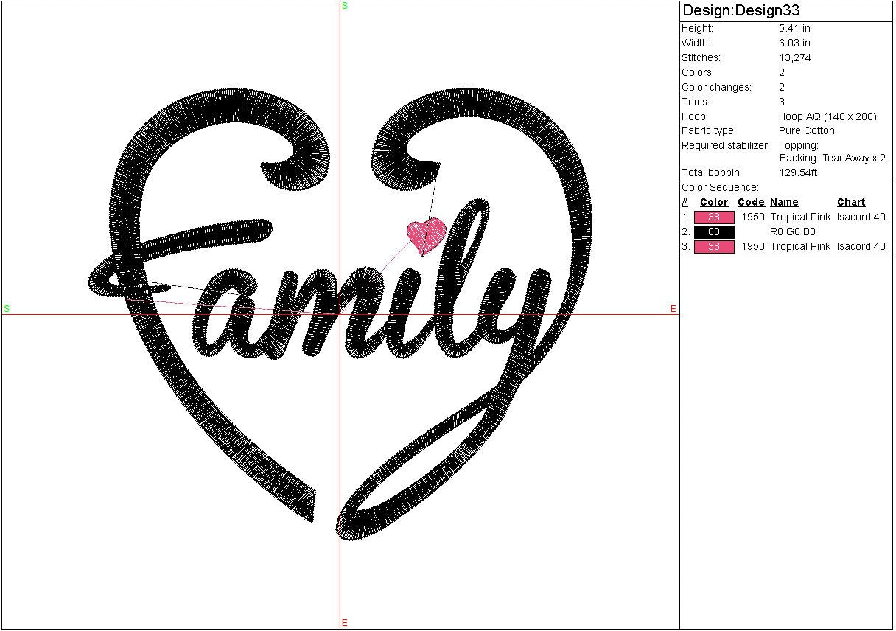Select the first pink 38 color swatch
The image size is (896, 631).
tap(713, 217)
